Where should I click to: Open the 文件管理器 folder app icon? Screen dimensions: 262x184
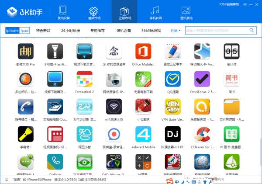[x=231, y=106]
